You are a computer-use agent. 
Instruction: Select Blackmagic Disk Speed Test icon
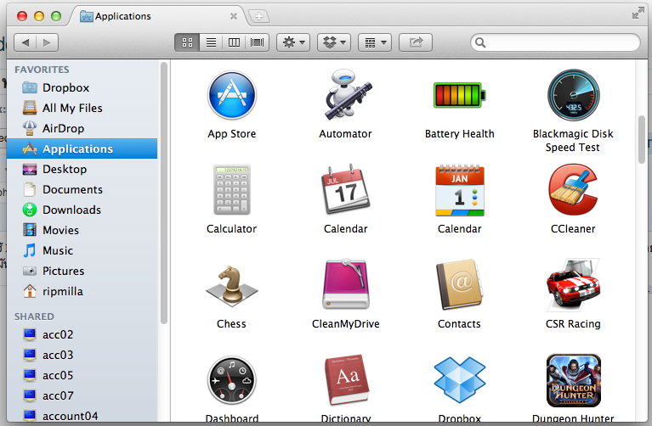(x=572, y=96)
